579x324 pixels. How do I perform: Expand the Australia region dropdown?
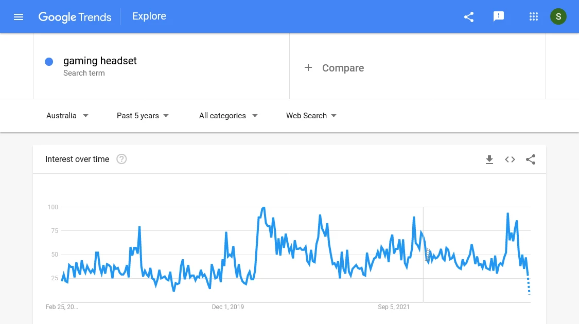[x=67, y=116]
